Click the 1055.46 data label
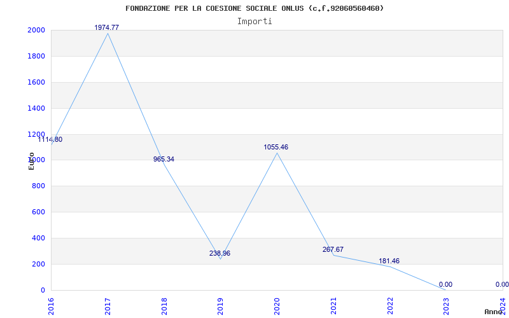Screen dimensions: 509x318 pos(276,147)
